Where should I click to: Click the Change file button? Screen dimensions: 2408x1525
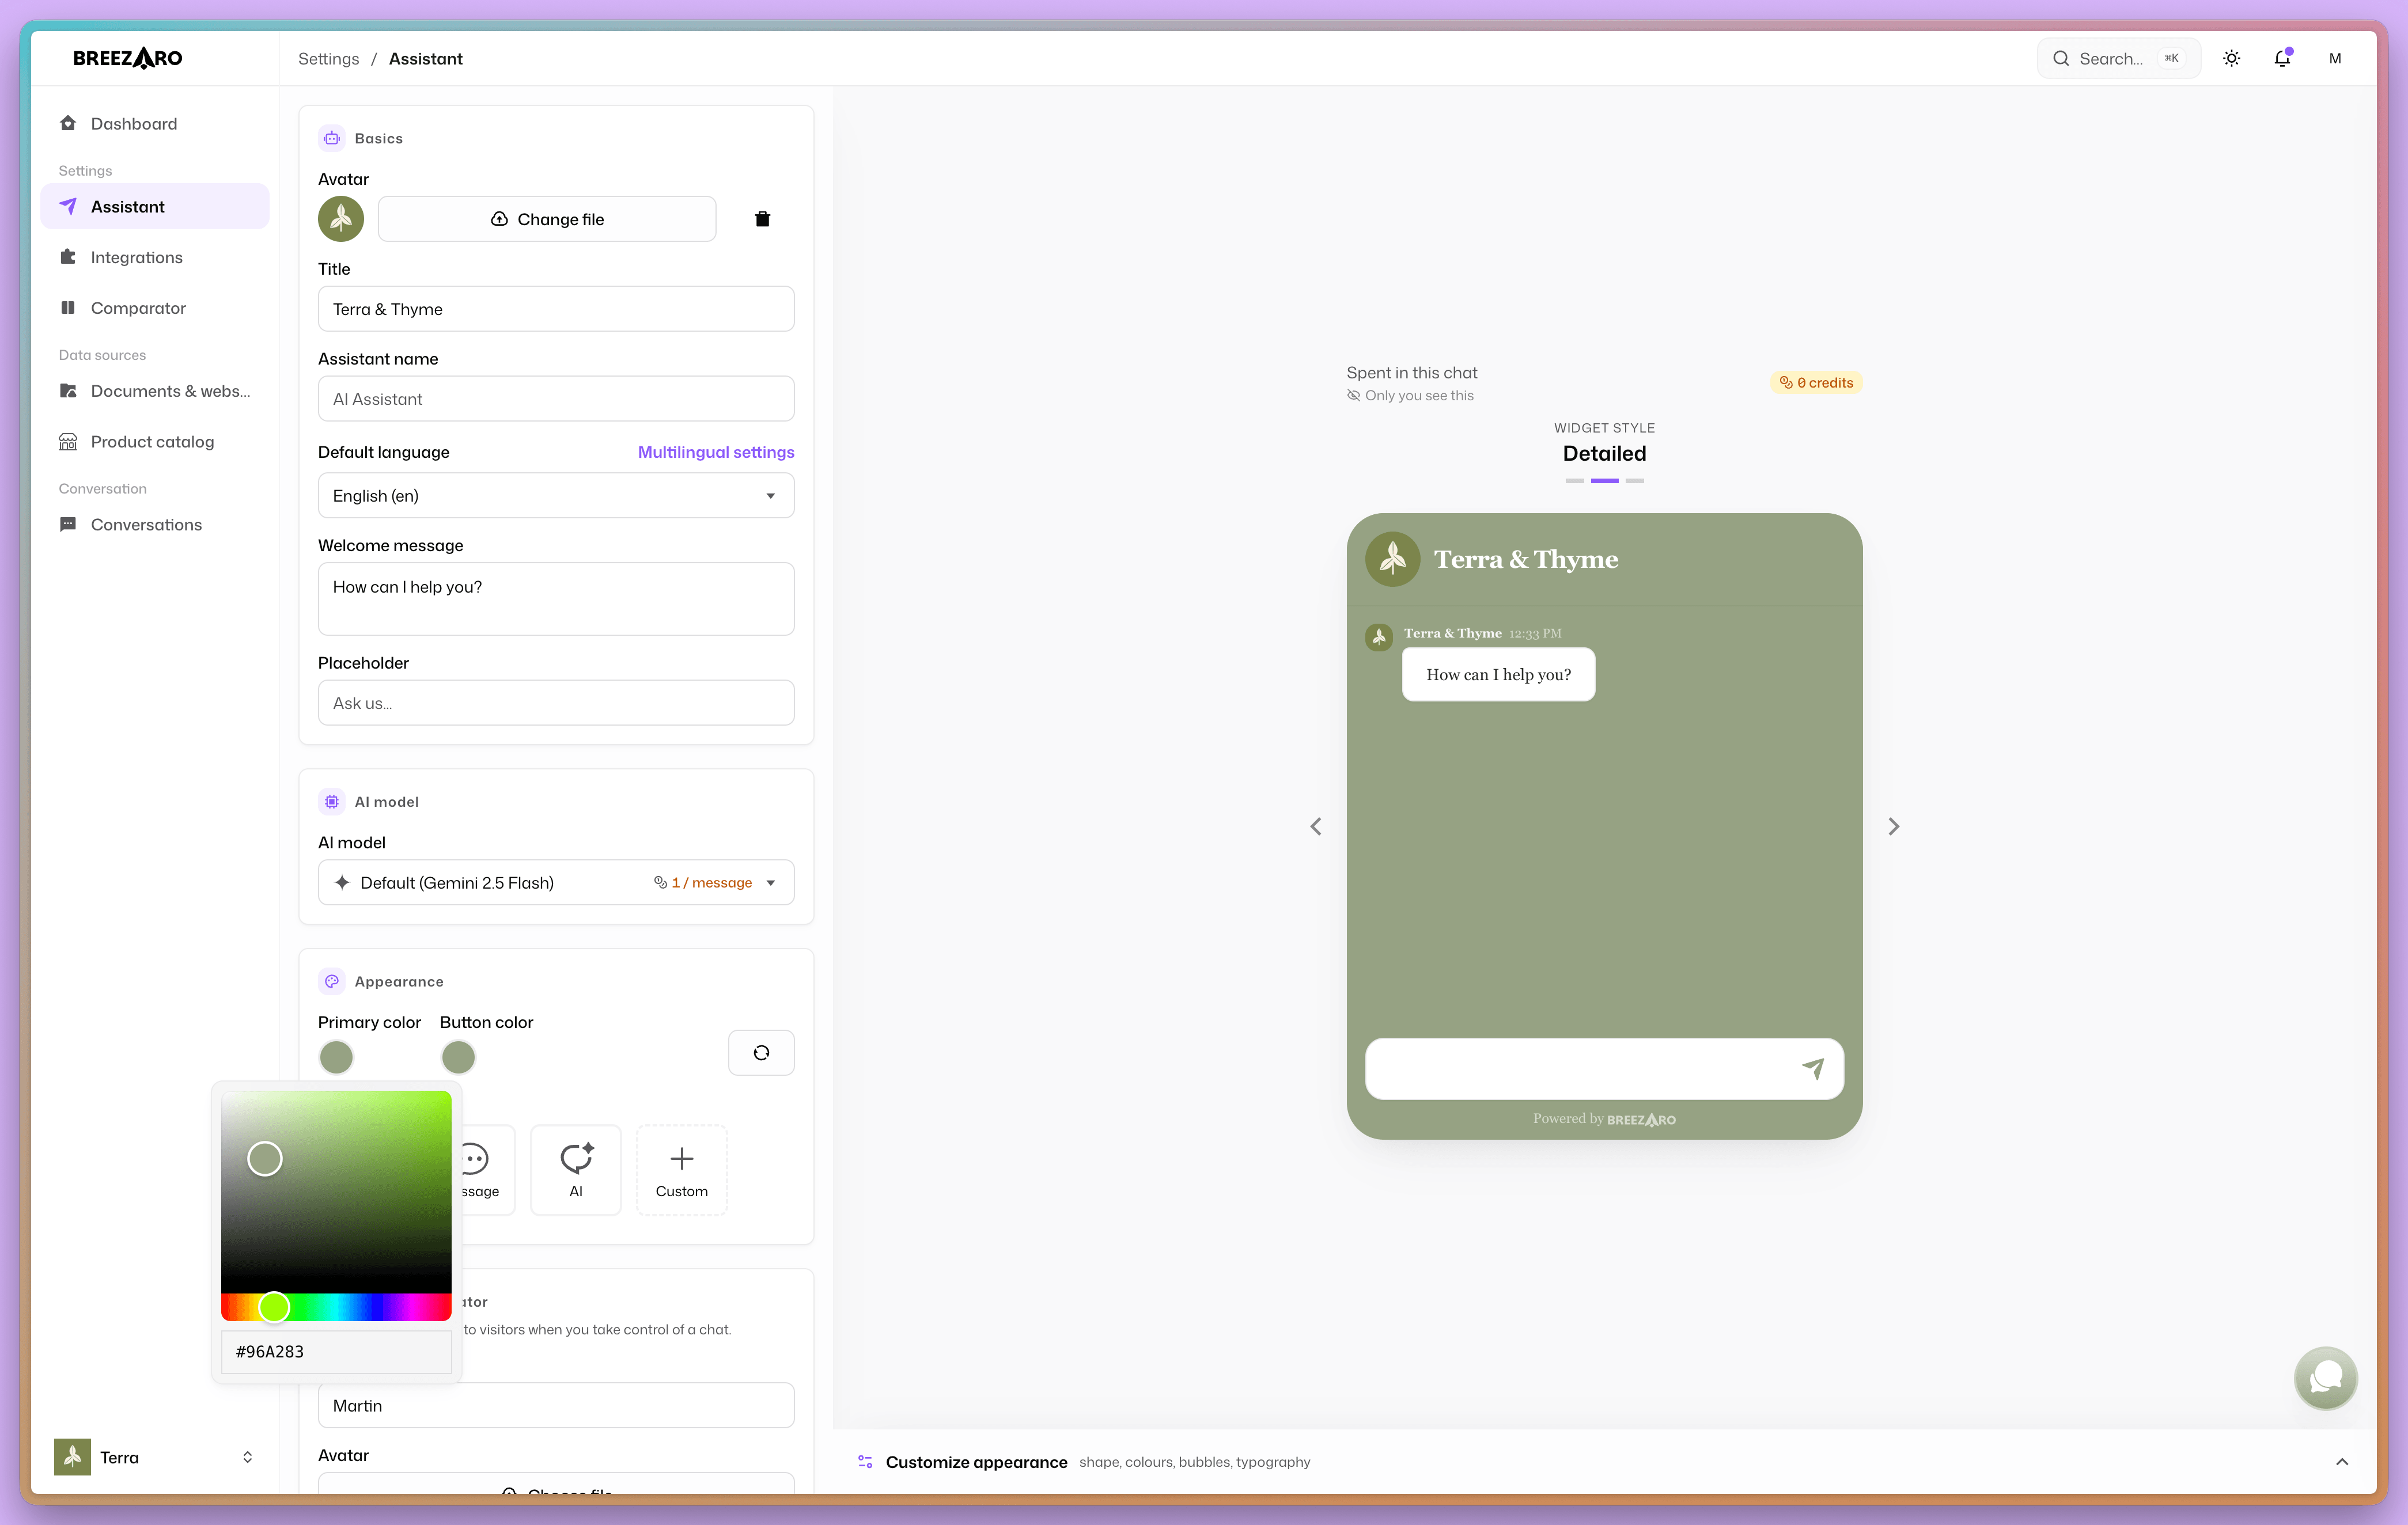(x=547, y=219)
